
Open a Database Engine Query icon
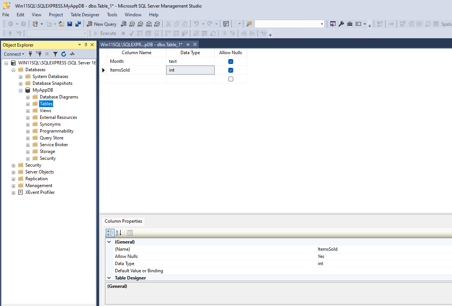click(124, 24)
